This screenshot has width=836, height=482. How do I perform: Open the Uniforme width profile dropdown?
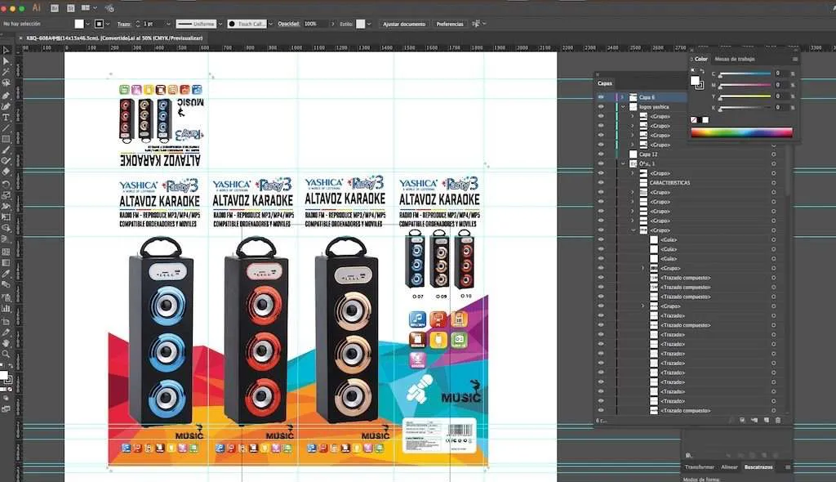220,24
